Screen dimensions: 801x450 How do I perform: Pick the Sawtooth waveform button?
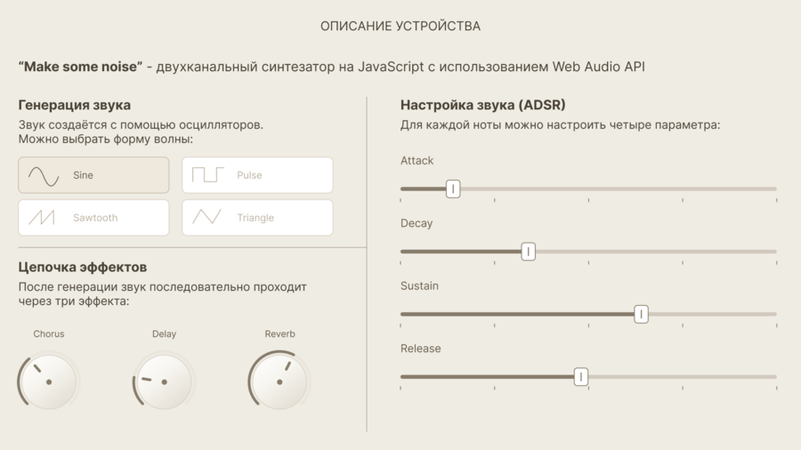pyautogui.click(x=93, y=218)
